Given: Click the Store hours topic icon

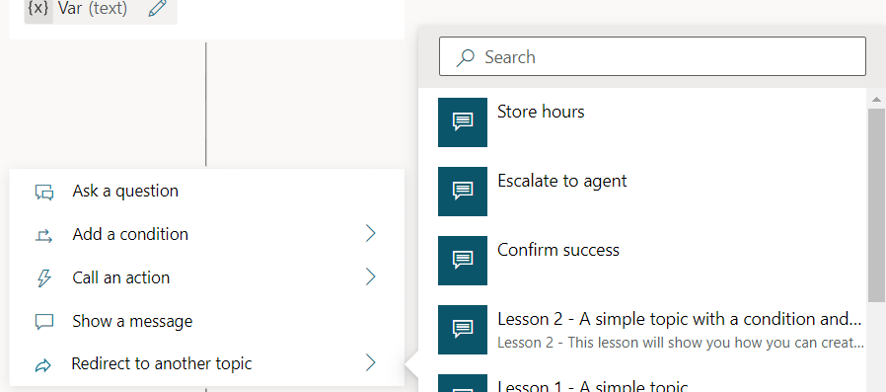Looking at the screenshot, I should click(462, 122).
